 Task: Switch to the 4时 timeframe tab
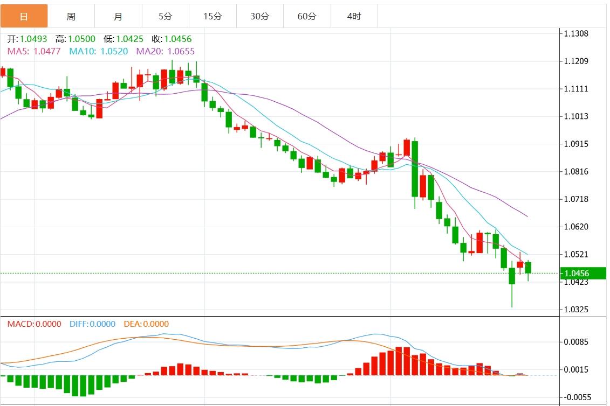coord(354,16)
